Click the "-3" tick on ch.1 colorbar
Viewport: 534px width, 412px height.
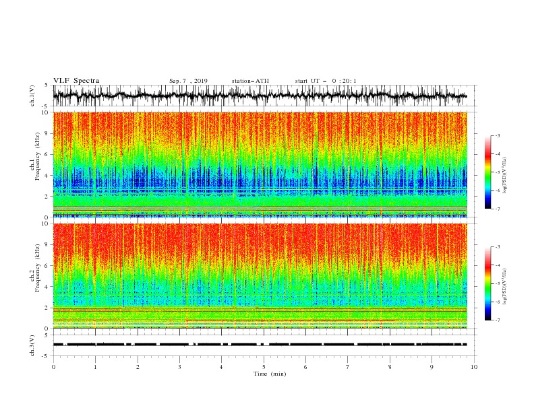497,135
